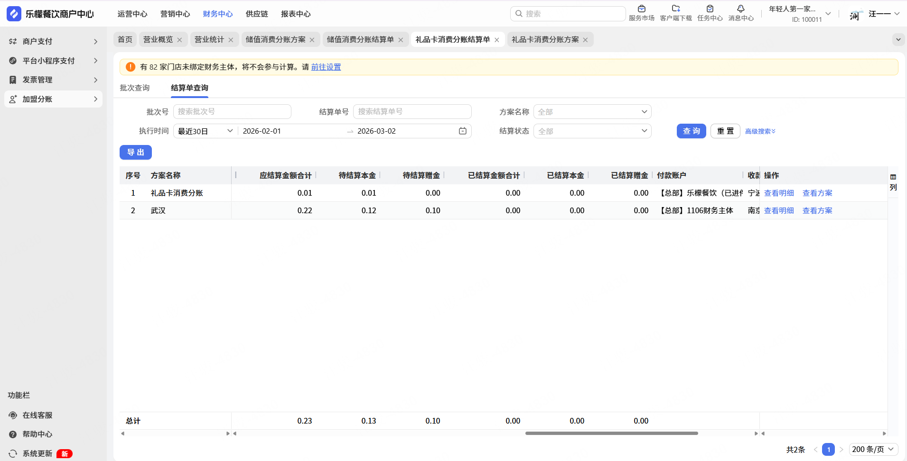Open the 最近30日 time range dropdown

click(x=205, y=131)
